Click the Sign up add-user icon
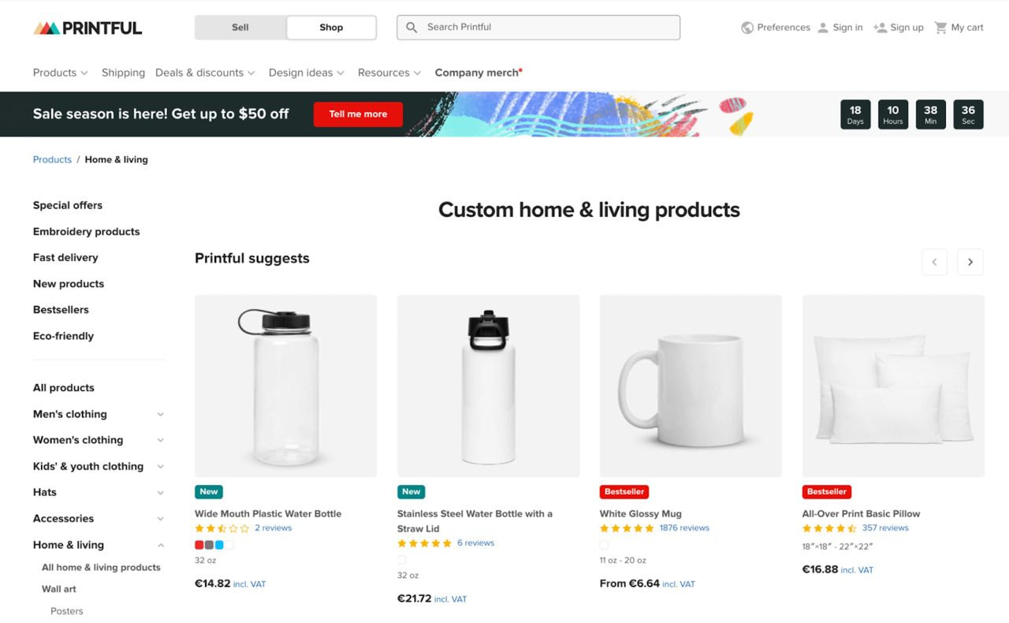Screen dimensions: 1009x623 880,28
